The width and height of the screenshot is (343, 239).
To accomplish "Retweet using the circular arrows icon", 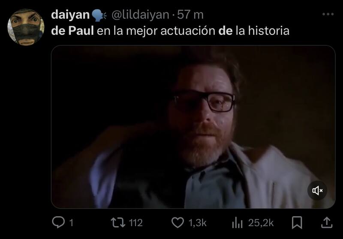I will coord(118,222).
